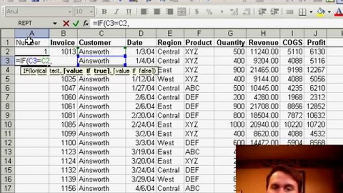The image size is (343, 193).
Task: Open the Name Box REPT function dropdown
Action: [x=55, y=23]
